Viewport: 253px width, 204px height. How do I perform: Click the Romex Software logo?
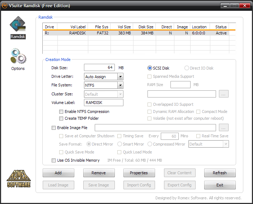19,179
